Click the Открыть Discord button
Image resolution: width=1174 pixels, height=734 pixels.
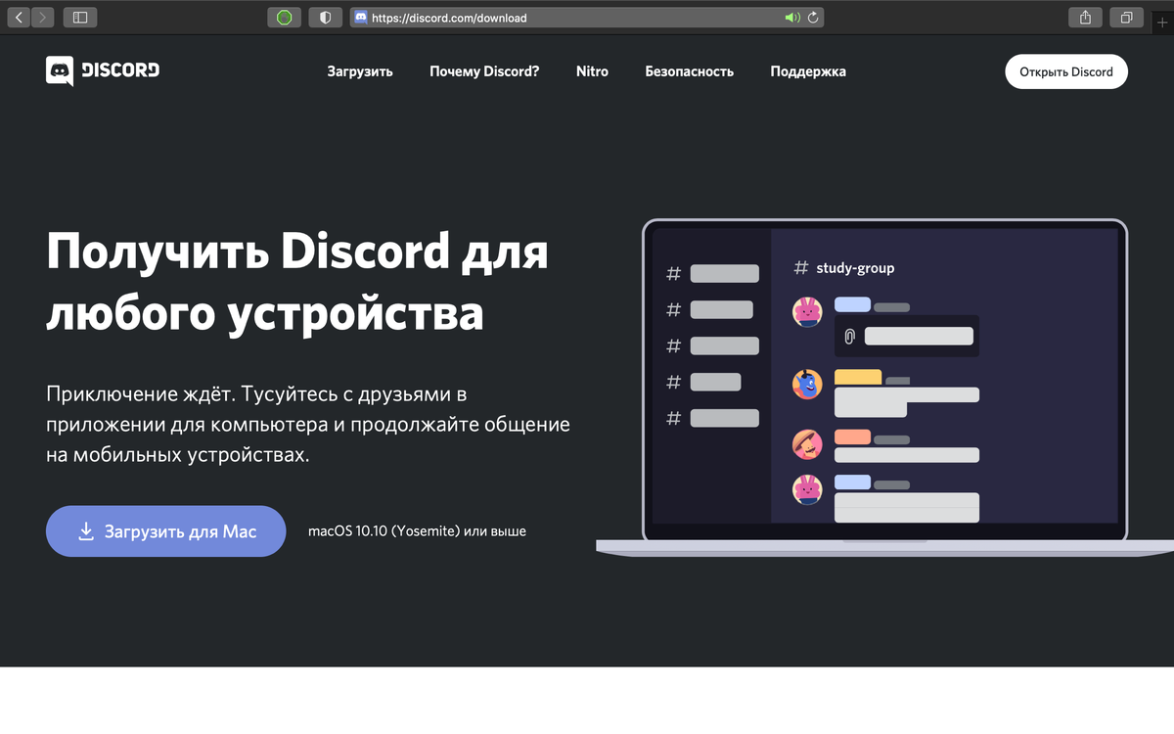[1066, 70]
